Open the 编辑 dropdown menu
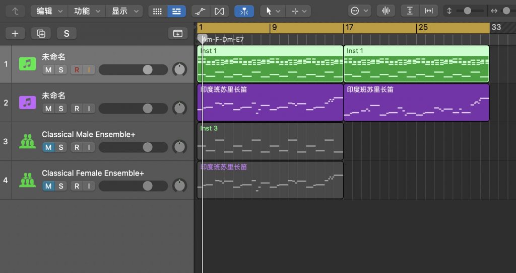The image size is (516, 273). click(49, 11)
